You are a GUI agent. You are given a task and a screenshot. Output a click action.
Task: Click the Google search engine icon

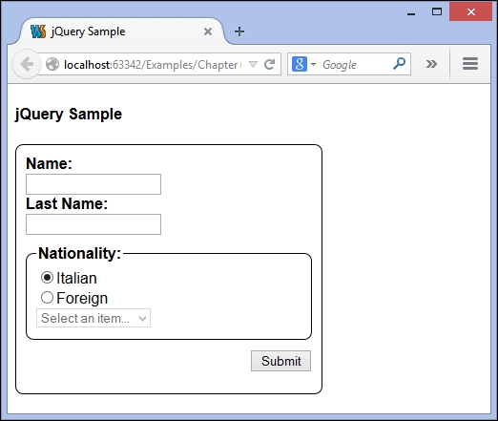(300, 64)
